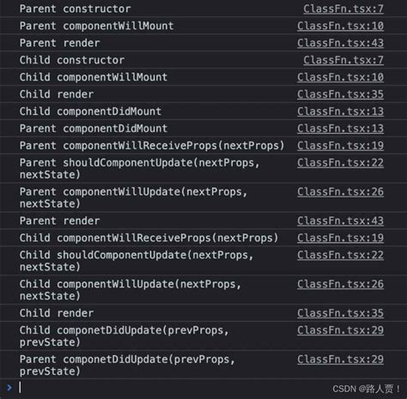
Task: Open ClassFn.tsx:7 link beside Child constructor
Action: pos(343,60)
